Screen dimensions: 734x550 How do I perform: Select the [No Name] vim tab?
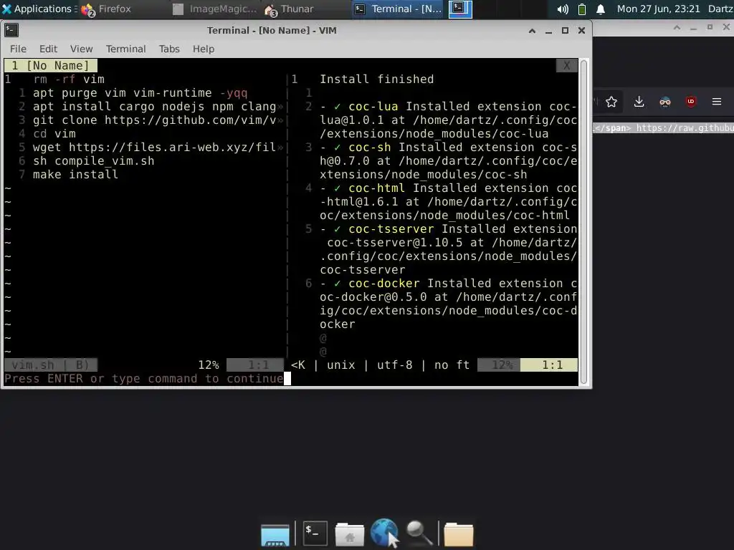click(x=51, y=65)
